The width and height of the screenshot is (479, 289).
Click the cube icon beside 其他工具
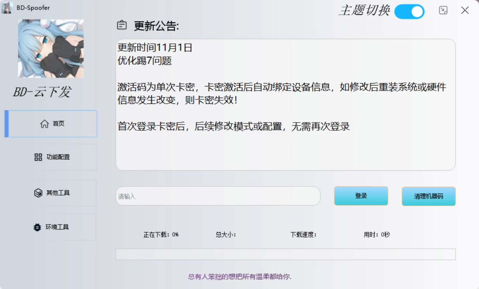pyautogui.click(x=38, y=193)
